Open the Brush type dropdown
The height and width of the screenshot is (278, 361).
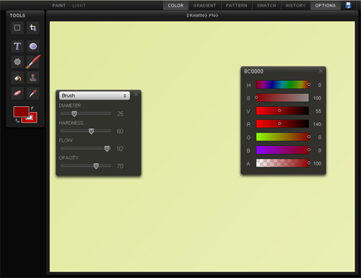click(x=95, y=95)
